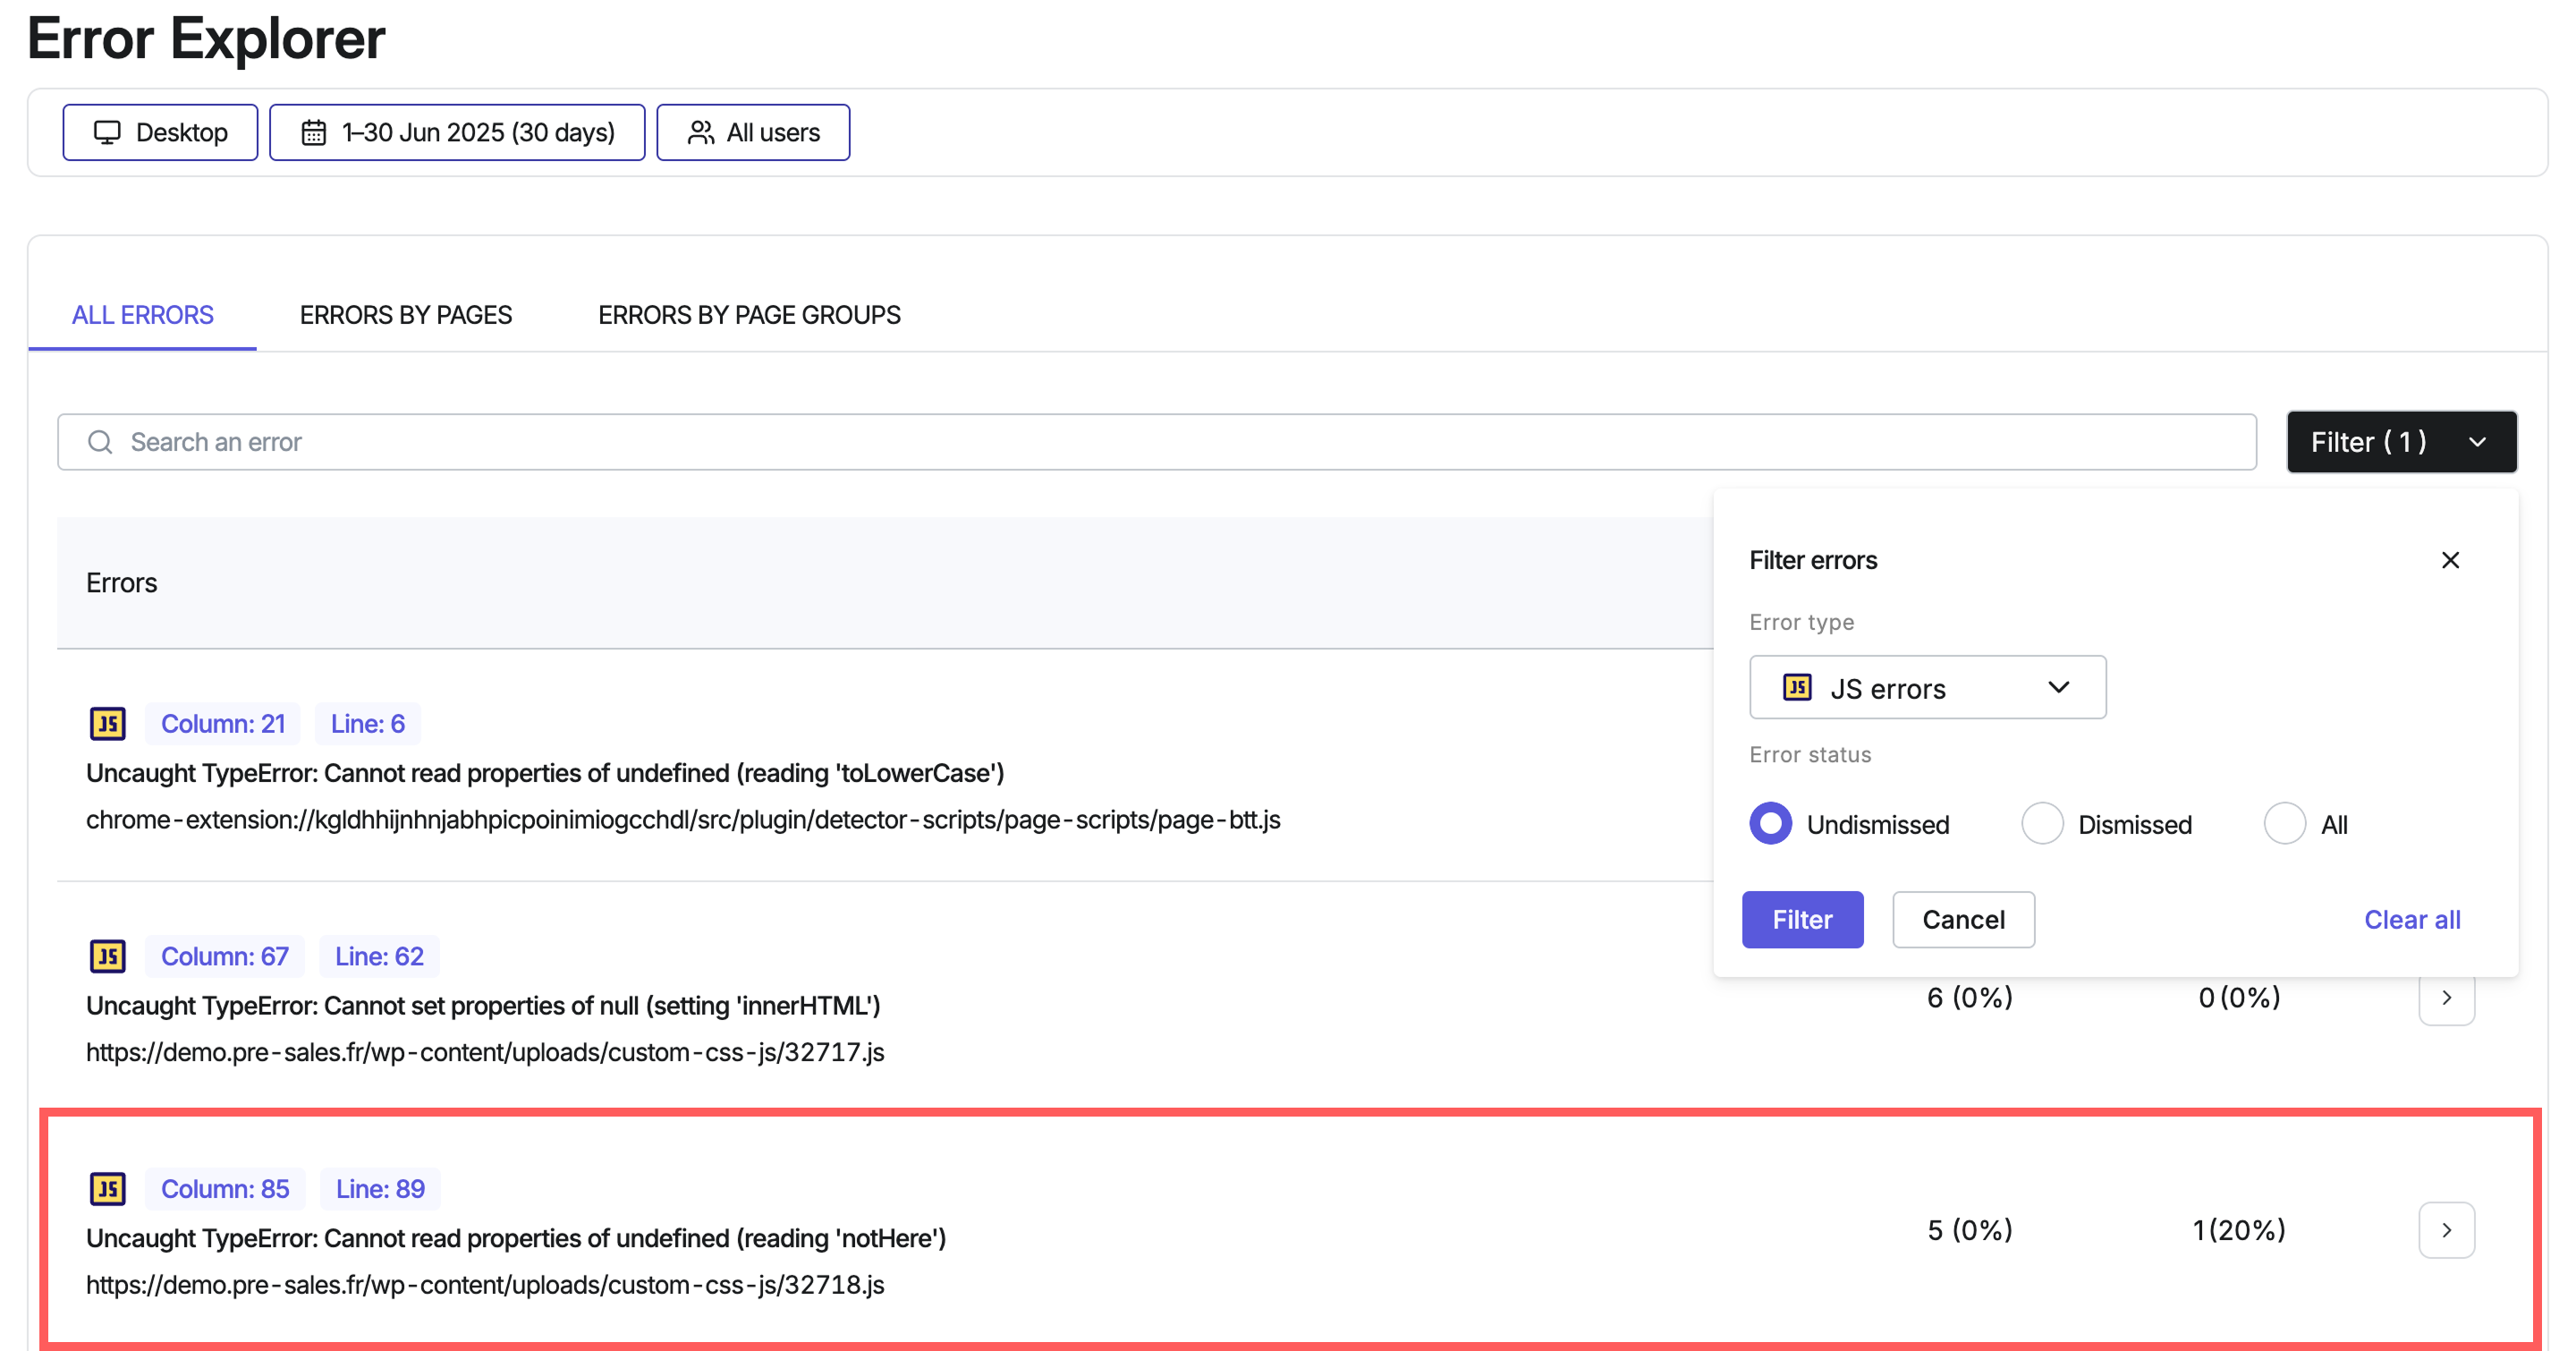Select the All error status
The width and height of the screenshot is (2576, 1351).
pos(2284,824)
